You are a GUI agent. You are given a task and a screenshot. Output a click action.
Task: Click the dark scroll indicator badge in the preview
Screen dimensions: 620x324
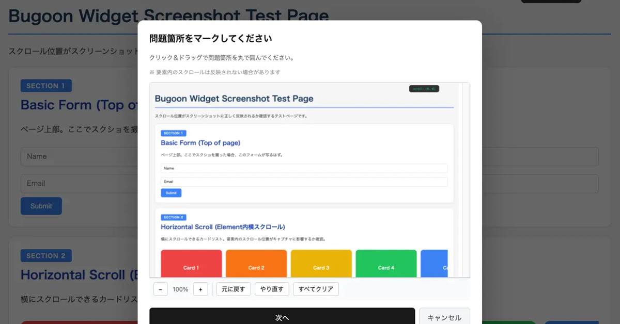pos(424,89)
